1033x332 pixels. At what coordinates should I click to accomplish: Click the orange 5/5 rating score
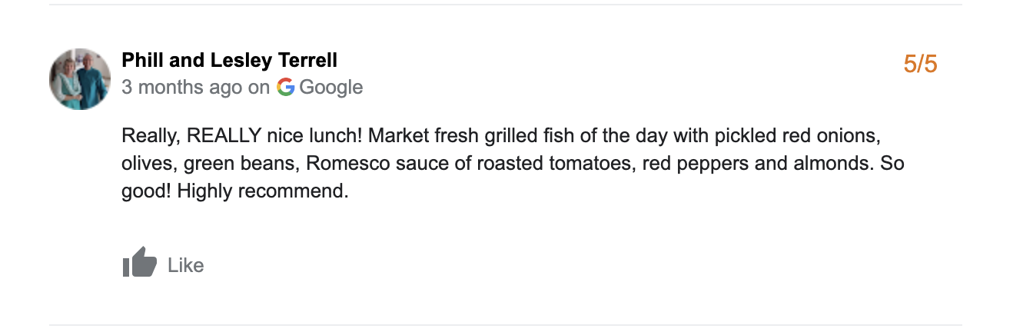(x=920, y=65)
